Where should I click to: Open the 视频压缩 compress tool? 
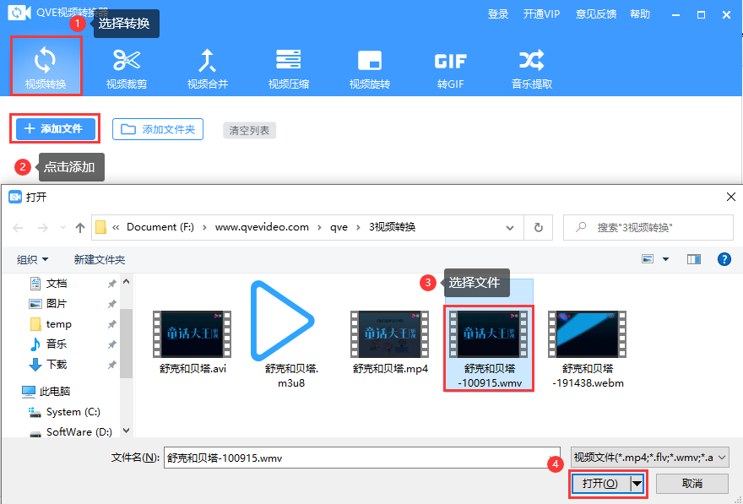[289, 68]
